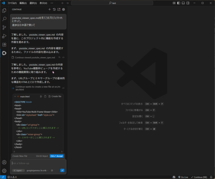Viewport: 215px width, 179px height.
Task: Open the 表示(V) menu
Action: pos(43,3)
